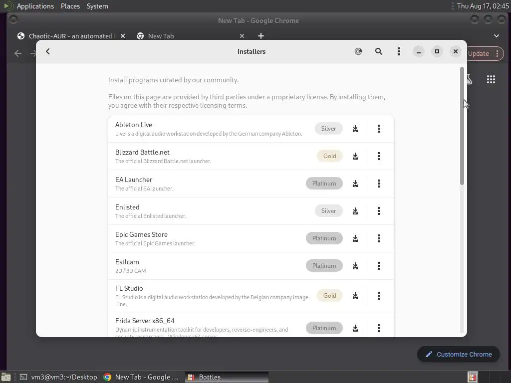Open the Bottles main kebab menu
Viewport: 511px width, 383px height.
pyautogui.click(x=398, y=51)
